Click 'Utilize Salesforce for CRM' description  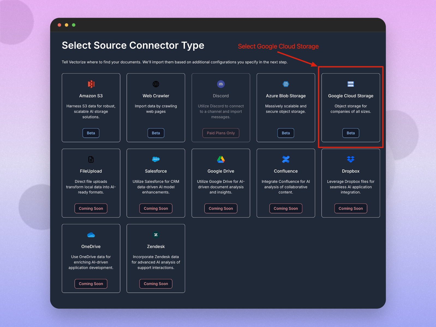click(x=156, y=187)
